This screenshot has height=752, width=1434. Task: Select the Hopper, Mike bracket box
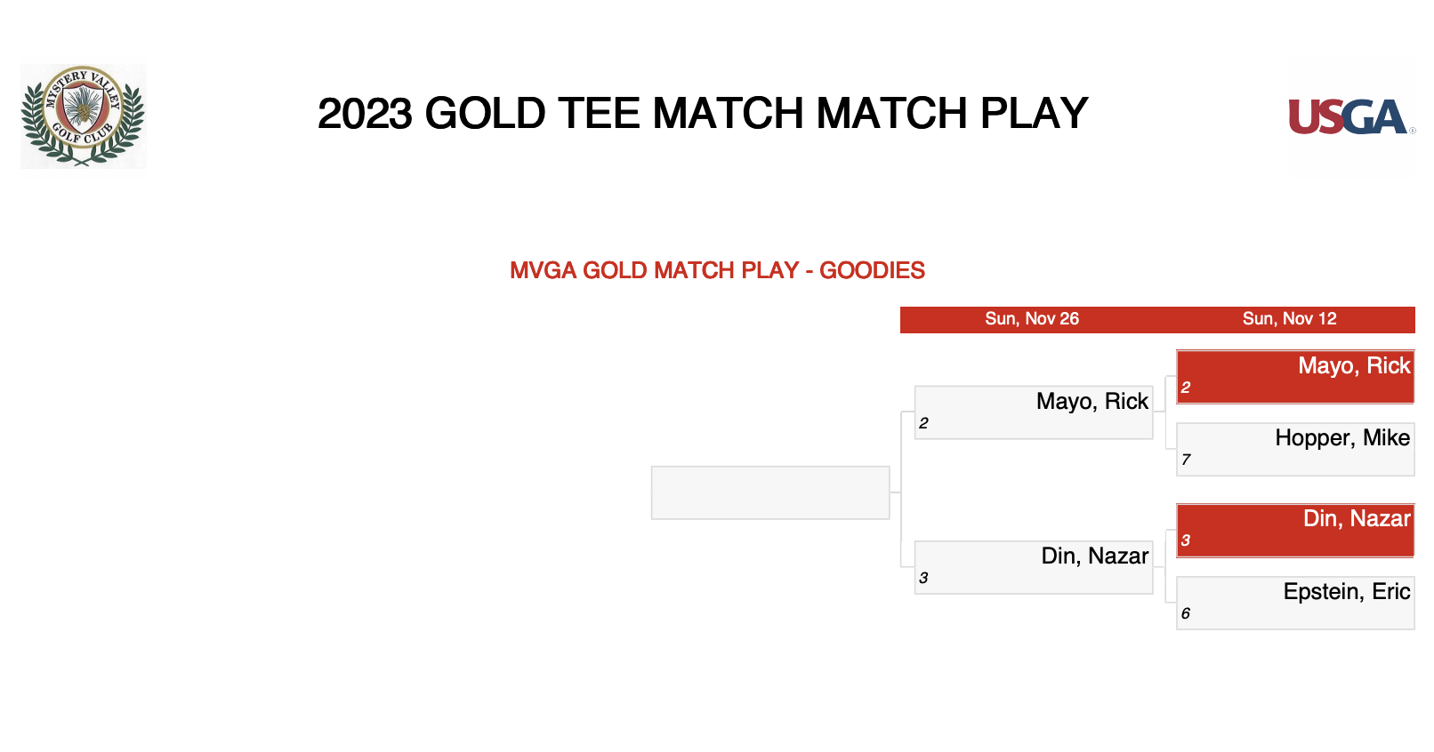coord(1295,449)
